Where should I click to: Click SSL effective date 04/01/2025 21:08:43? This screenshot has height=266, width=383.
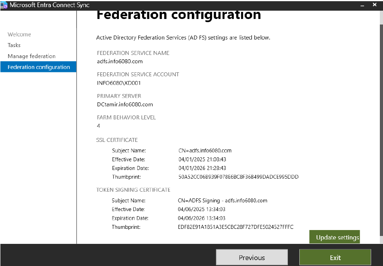coord(202,159)
